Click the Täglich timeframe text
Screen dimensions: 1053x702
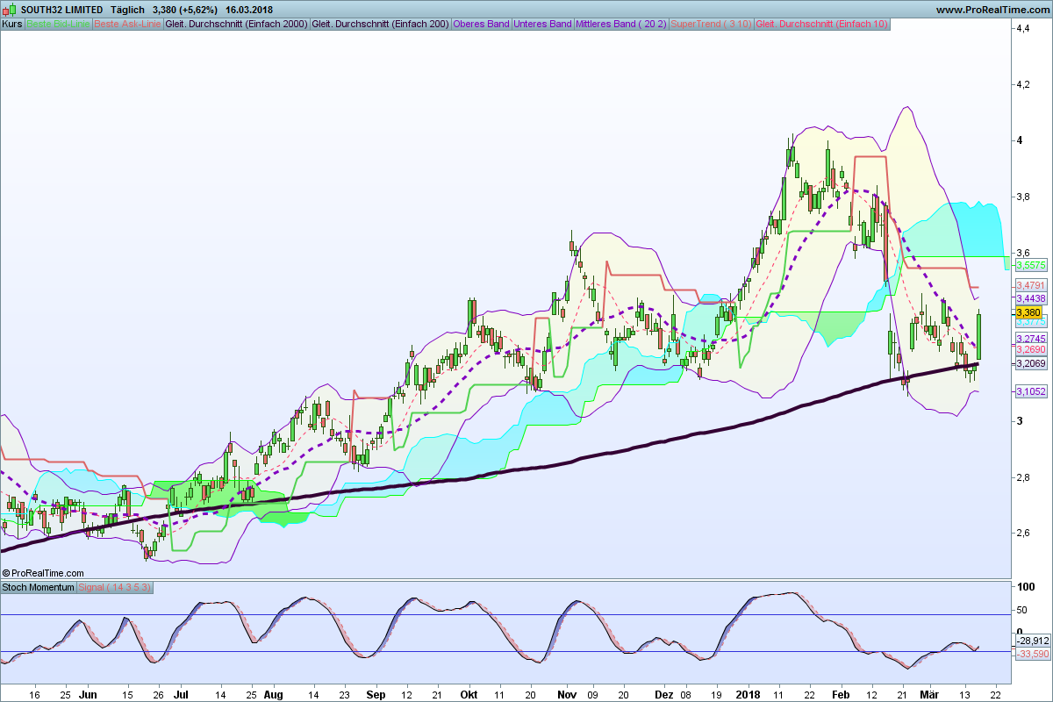(128, 9)
